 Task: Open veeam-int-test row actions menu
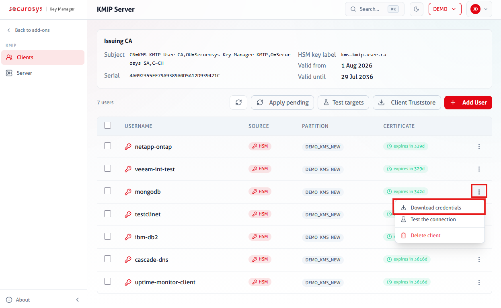(x=479, y=169)
